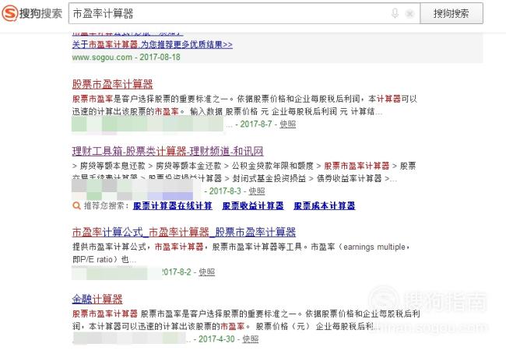506x354 pixels.
Task: View 快照 for the 2017-4-30 result
Action: [x=251, y=339]
